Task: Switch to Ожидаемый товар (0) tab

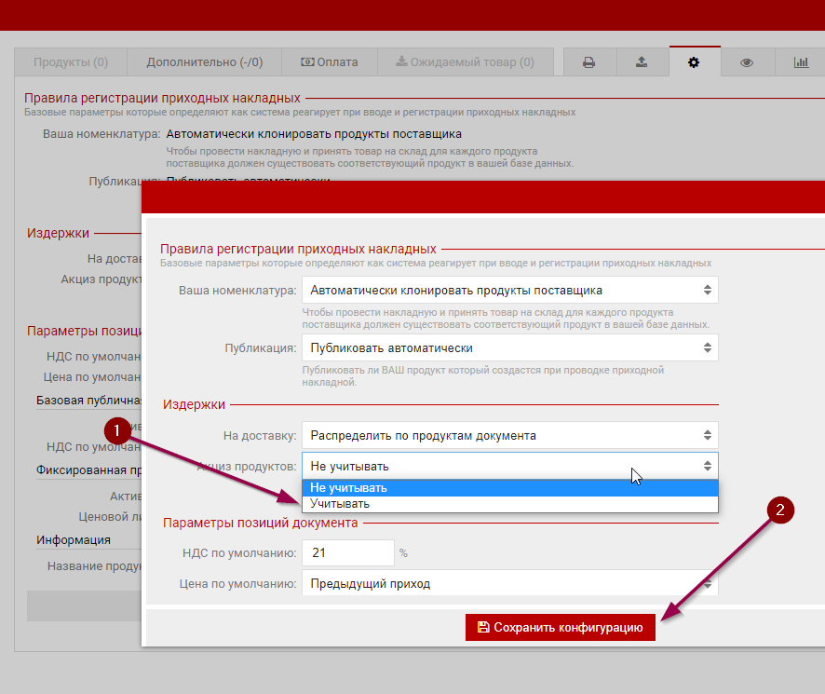Action: [465, 62]
